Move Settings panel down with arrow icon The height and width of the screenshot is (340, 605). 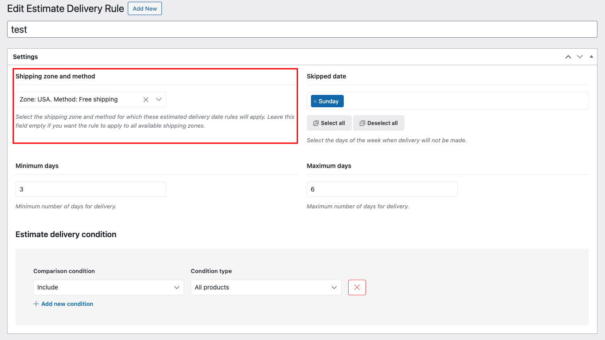579,57
